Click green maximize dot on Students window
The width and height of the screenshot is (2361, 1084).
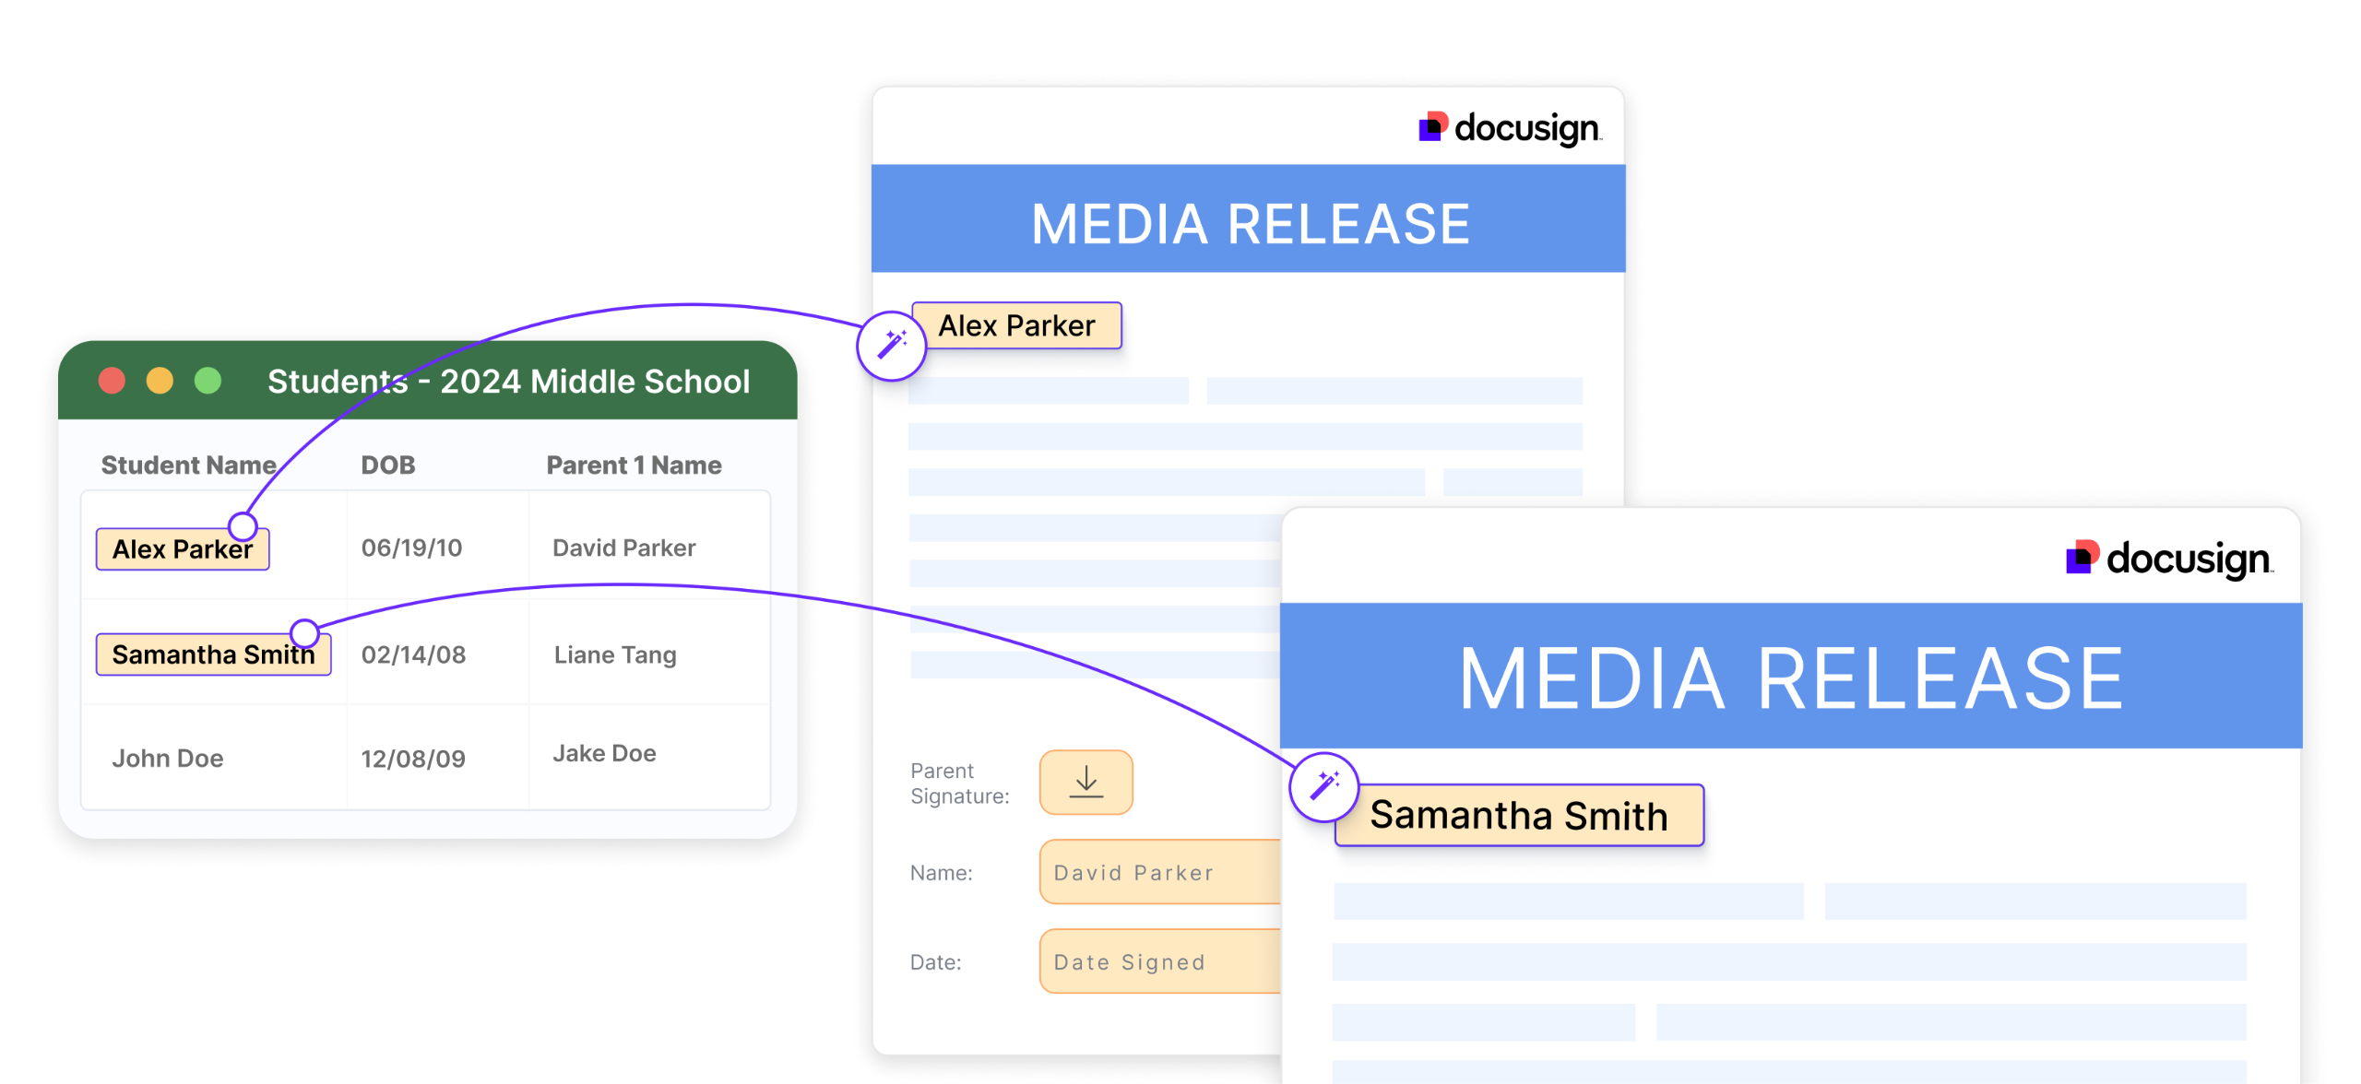[x=208, y=381]
